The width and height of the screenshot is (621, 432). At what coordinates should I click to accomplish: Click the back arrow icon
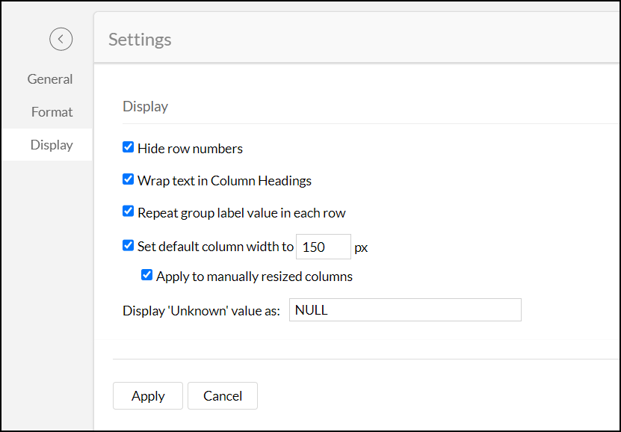pyautogui.click(x=61, y=39)
